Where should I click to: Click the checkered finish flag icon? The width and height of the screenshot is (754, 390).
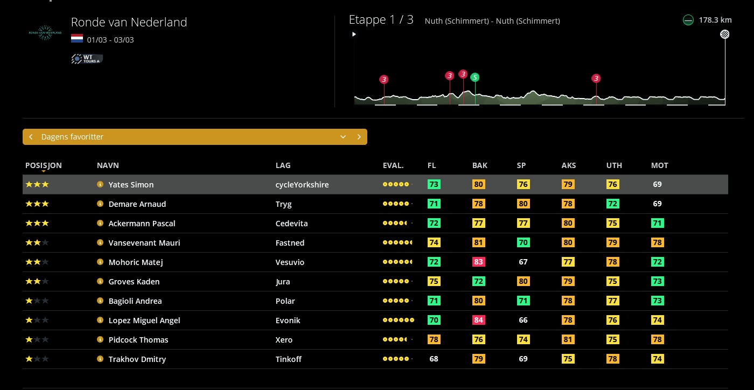[x=725, y=34]
